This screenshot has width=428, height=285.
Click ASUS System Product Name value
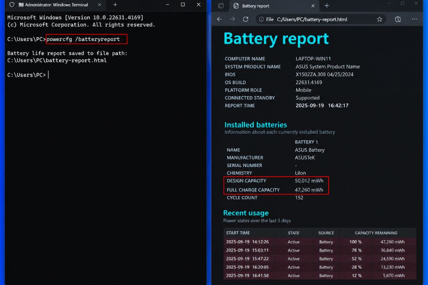(x=328, y=67)
